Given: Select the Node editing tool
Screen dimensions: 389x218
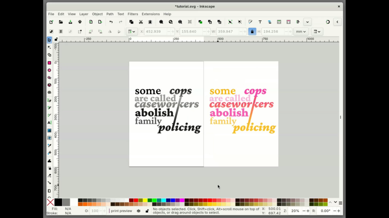Looking at the screenshot, I should point(50,47).
